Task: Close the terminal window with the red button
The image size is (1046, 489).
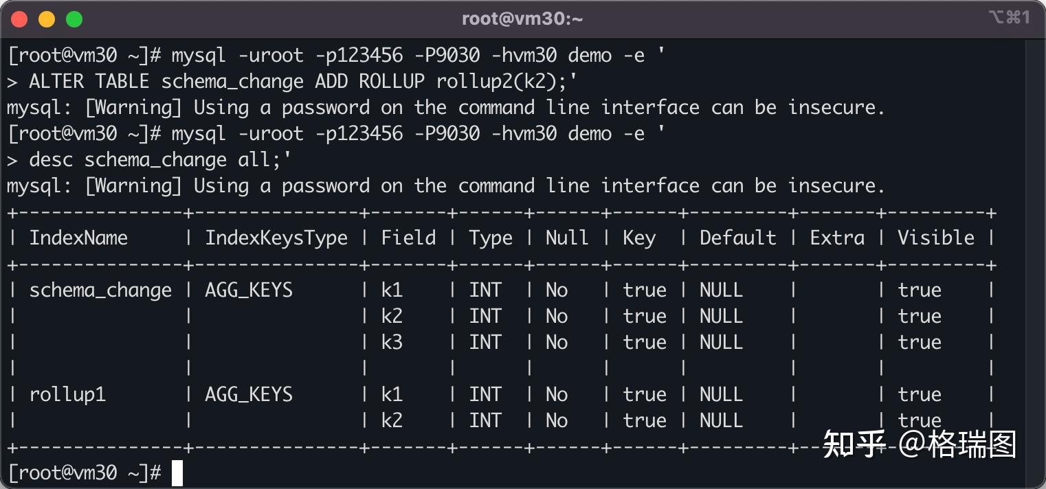Action: (x=19, y=19)
